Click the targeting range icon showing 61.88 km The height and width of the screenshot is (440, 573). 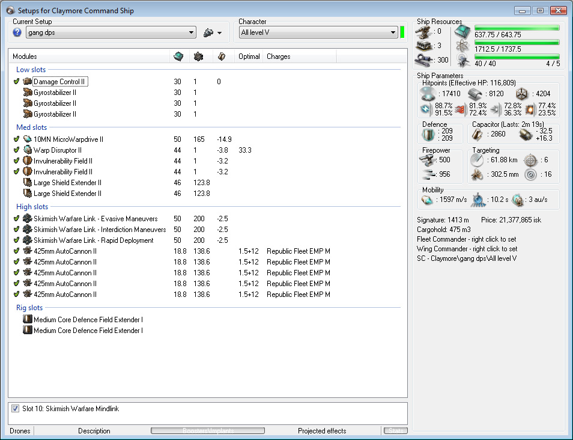click(x=477, y=160)
